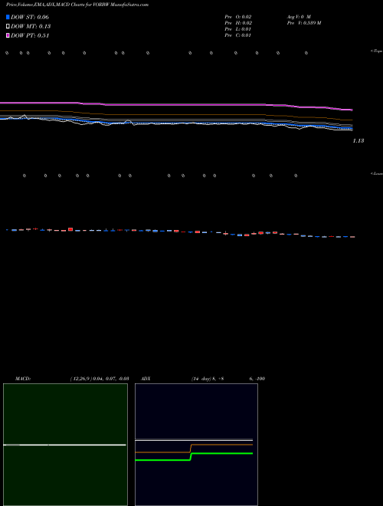Click MACD values '(12,26,9) 0.04, 0.07, -0.03'

click(x=100, y=379)
